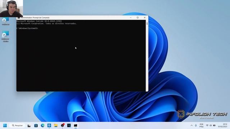
Task: Open the dark V app in taskbar
Action: [69, 125]
